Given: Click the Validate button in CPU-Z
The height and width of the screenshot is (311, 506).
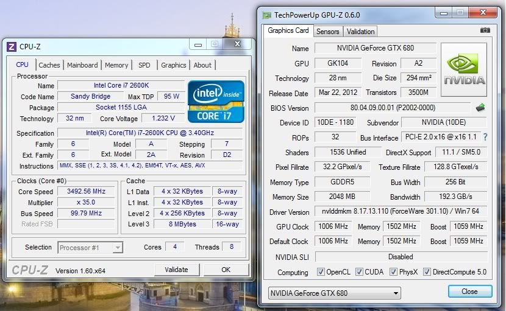Looking at the screenshot, I should click(177, 270).
